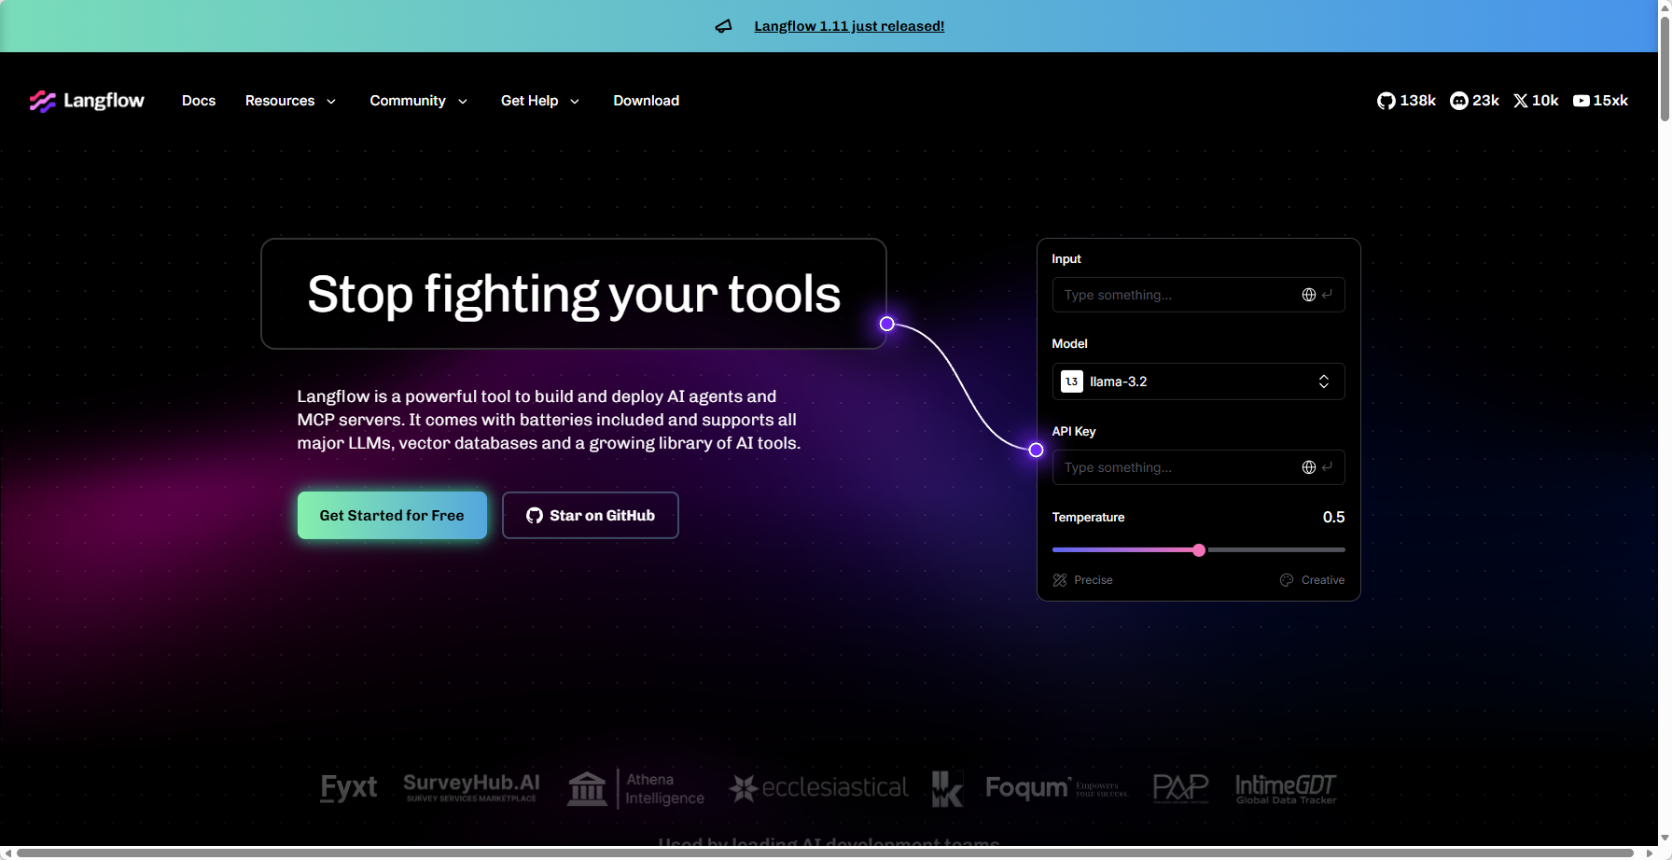This screenshot has width=1672, height=860.
Task: Click the "Input" label
Action: [1066, 258]
